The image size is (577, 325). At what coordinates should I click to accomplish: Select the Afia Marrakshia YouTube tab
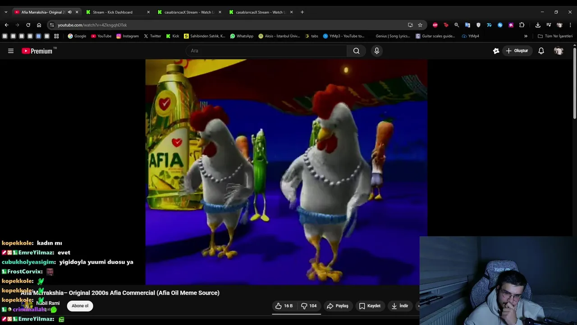tap(43, 12)
